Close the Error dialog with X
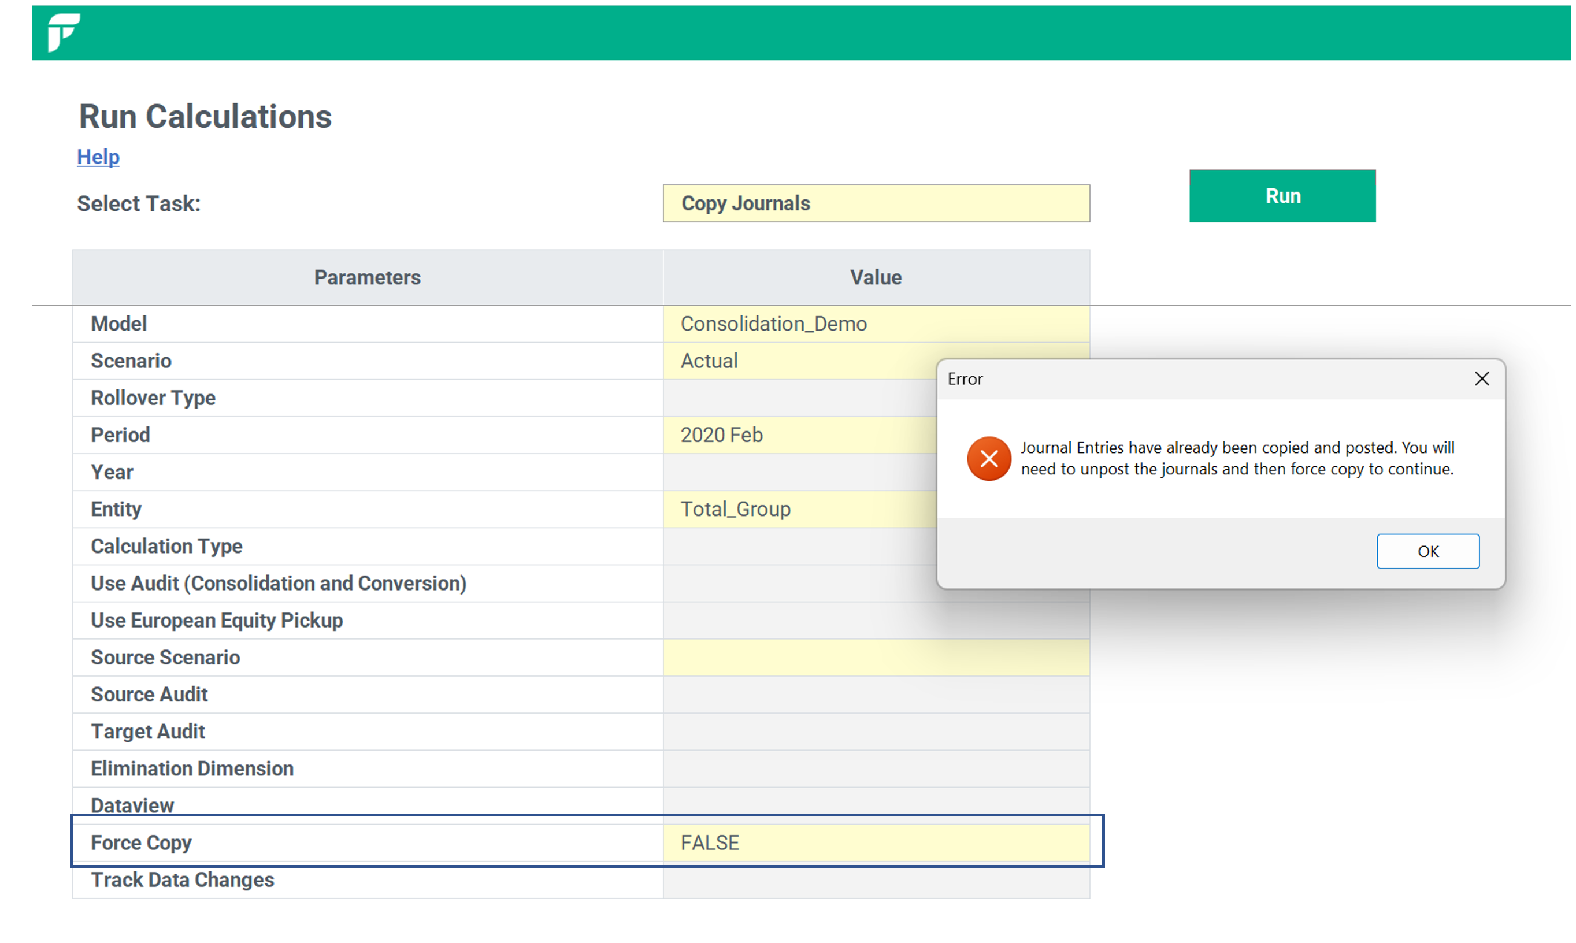Image resolution: width=1576 pixels, height=943 pixels. pyautogui.click(x=1482, y=378)
